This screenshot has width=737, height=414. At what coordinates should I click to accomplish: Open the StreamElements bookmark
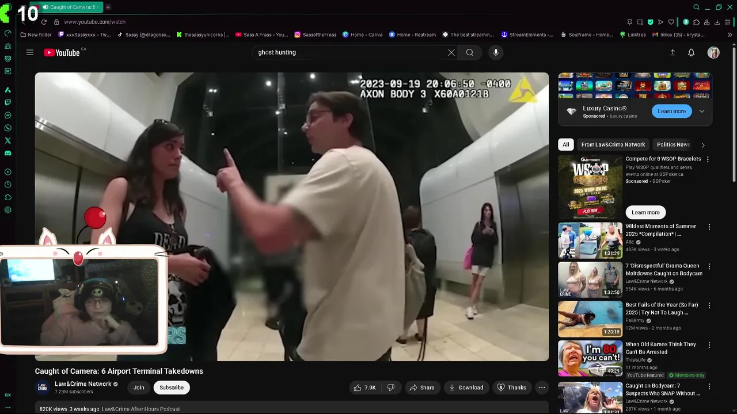pos(527,34)
